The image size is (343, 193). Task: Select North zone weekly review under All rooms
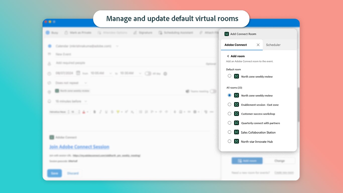[x=230, y=95]
